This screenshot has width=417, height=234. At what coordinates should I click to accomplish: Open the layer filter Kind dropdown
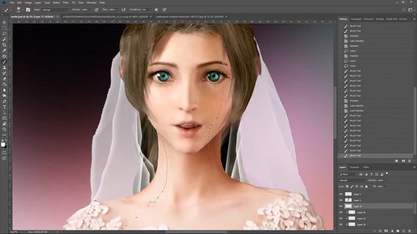click(348, 174)
